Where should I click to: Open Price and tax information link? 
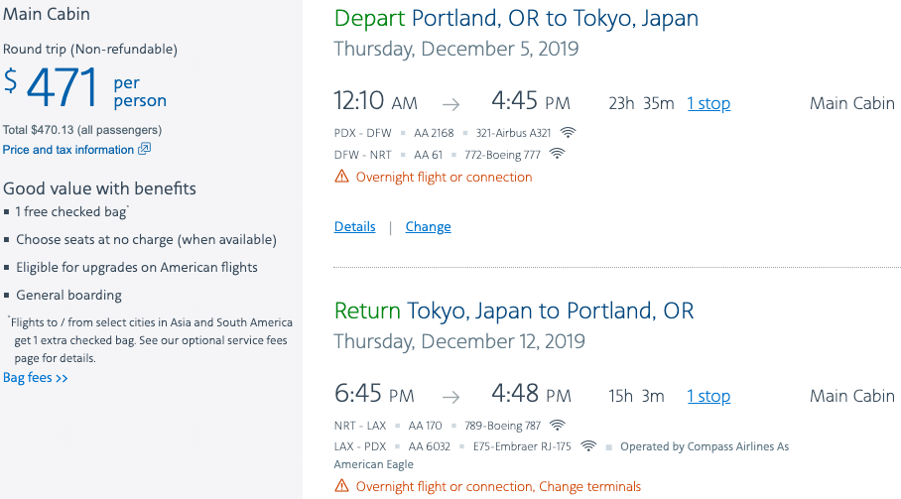click(68, 150)
